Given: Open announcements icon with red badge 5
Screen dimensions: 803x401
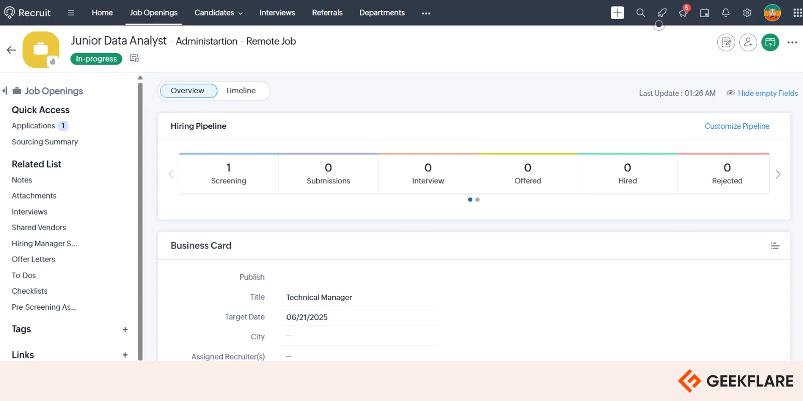Looking at the screenshot, I should (684, 12).
